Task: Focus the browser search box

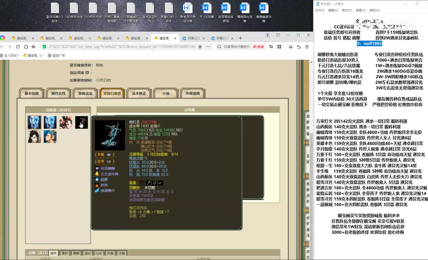Action: 237,47
